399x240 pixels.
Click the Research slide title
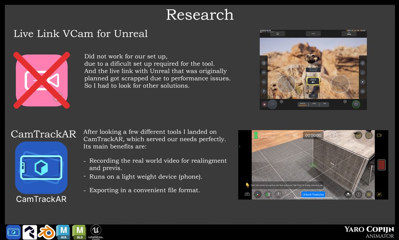[200, 14]
